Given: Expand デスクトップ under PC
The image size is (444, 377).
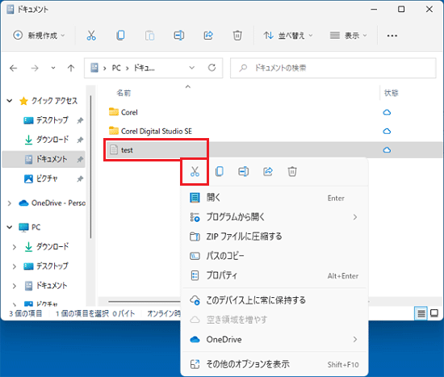Looking at the screenshot, I should click(x=15, y=266).
